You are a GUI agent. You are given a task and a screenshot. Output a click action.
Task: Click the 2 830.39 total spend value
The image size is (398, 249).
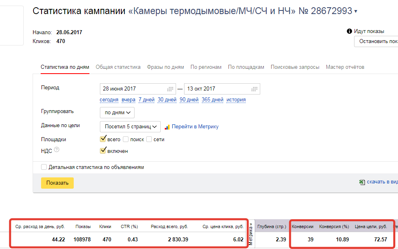(x=178, y=240)
